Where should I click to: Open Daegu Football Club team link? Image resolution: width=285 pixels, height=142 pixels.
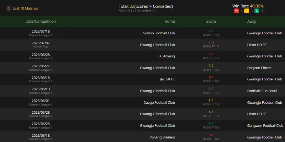coord(159,102)
